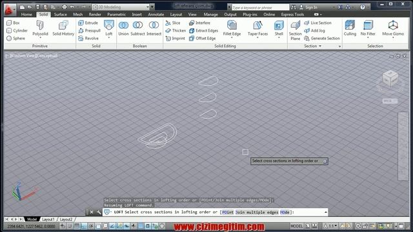This screenshot has width=413, height=232.
Task: Create a Section Plane
Action: (x=296, y=30)
